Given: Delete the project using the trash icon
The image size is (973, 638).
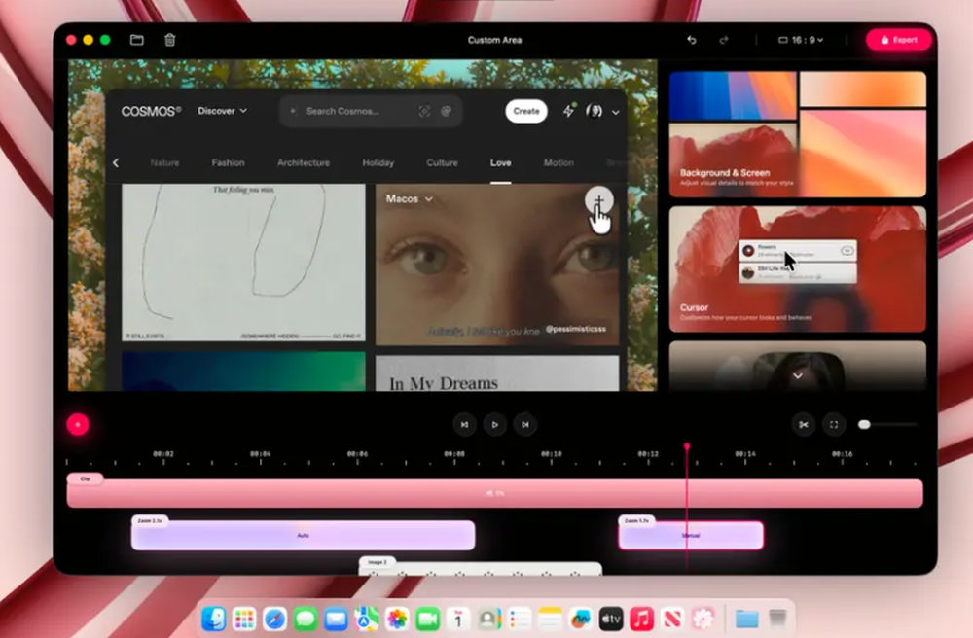Looking at the screenshot, I should point(170,40).
